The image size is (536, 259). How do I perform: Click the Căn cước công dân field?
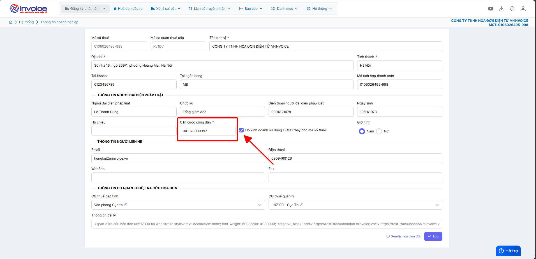208,131
